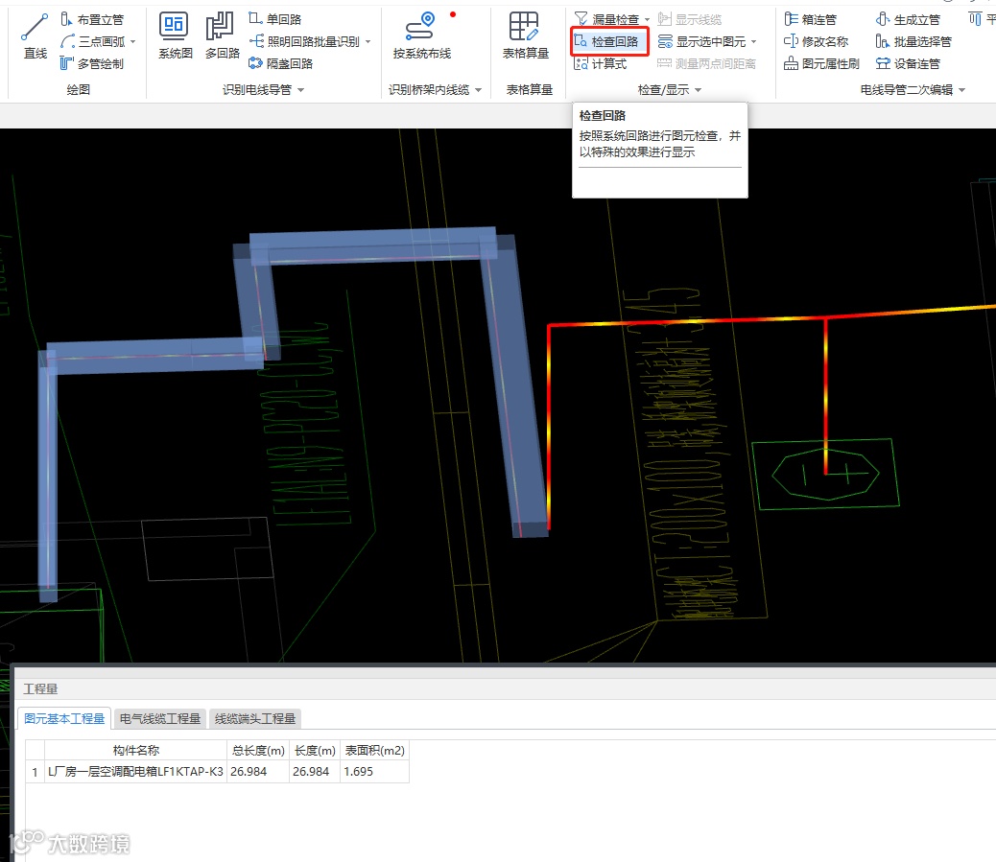Click 测量两点间距离 measure tool

coord(706,63)
